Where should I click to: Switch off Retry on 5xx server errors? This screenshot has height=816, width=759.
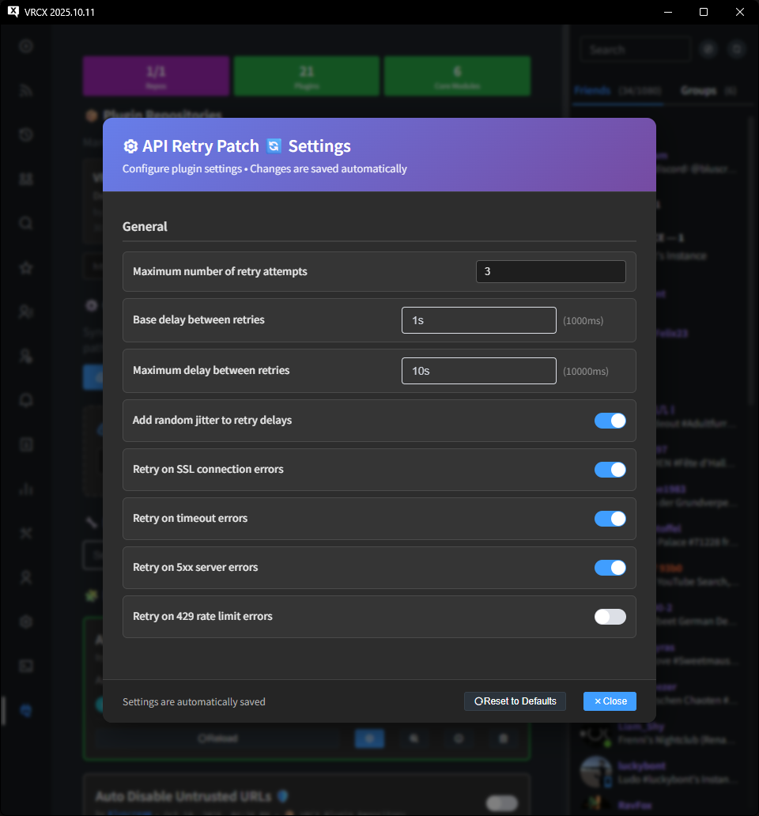pos(610,567)
